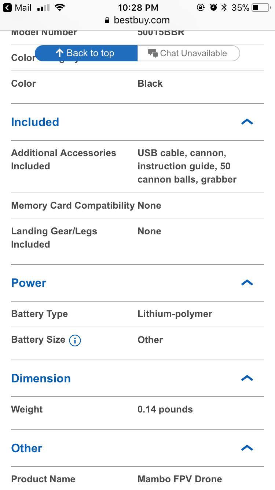This screenshot has width=275, height=490.
Task: Tap the padlock icon beside bestbuy.com
Action: click(x=107, y=21)
